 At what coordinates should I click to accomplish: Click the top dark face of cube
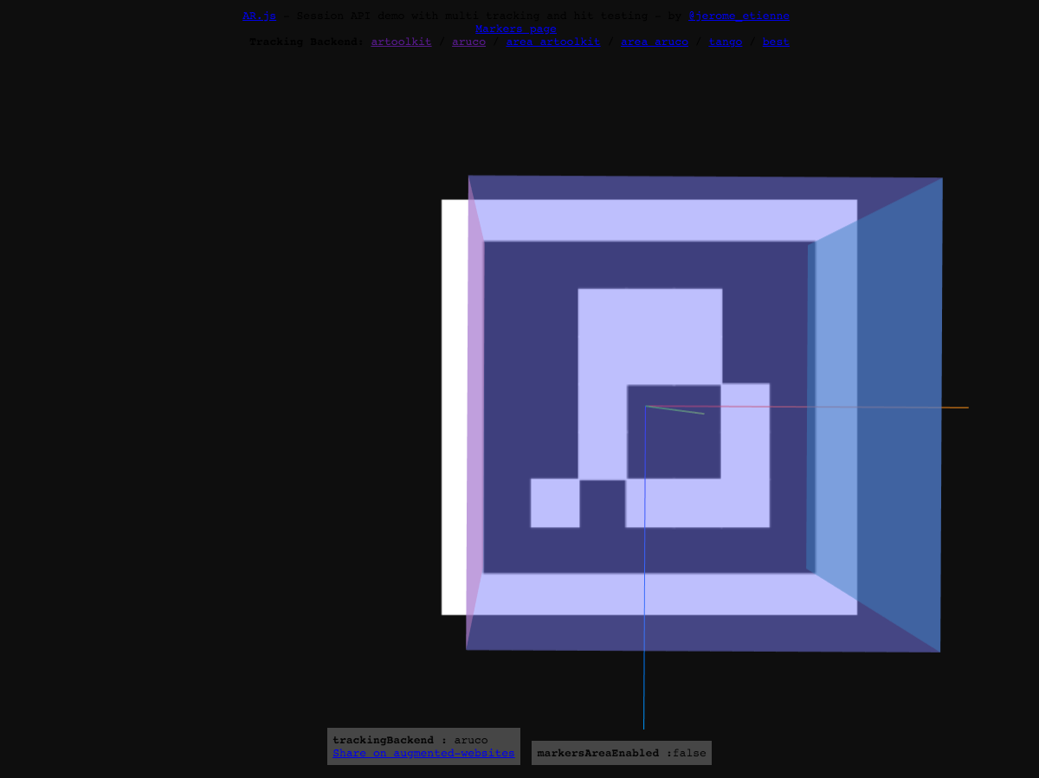point(693,188)
